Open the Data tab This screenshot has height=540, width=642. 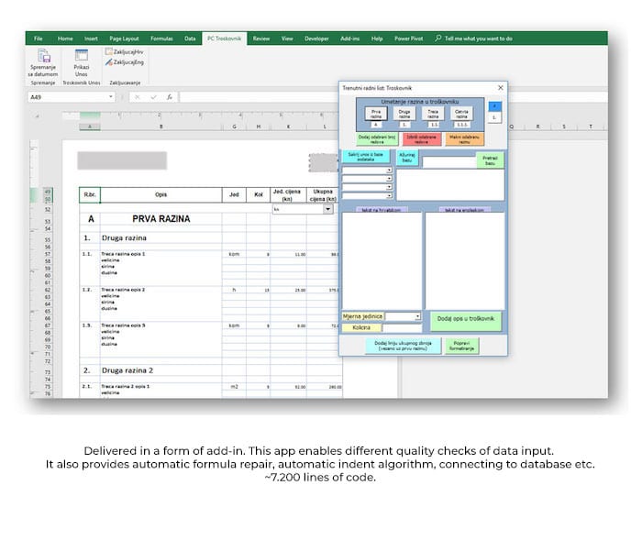[x=190, y=39]
